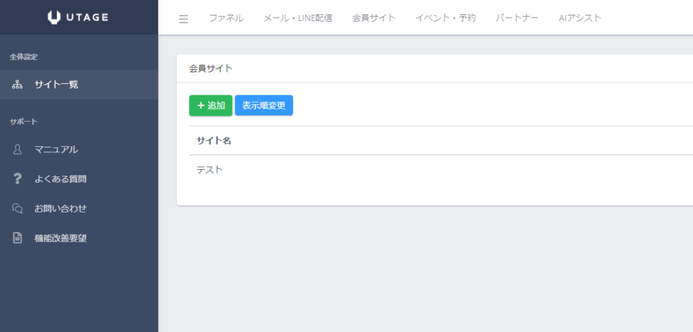Switch to the パートナー section
This screenshot has height=332, width=693.
(517, 18)
